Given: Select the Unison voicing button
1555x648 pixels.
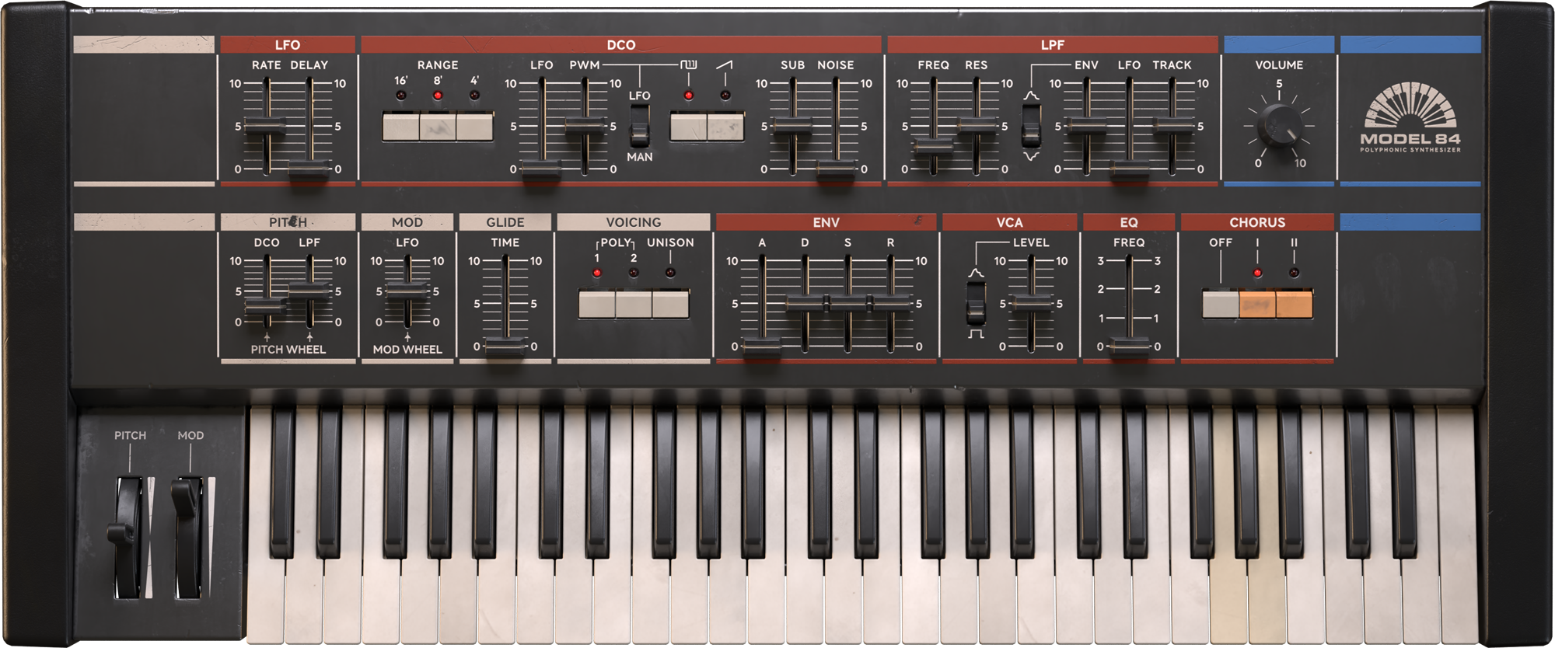Looking at the screenshot, I should [x=670, y=305].
